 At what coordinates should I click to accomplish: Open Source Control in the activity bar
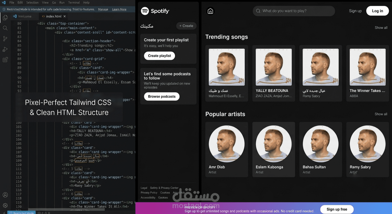pyautogui.click(x=5, y=39)
